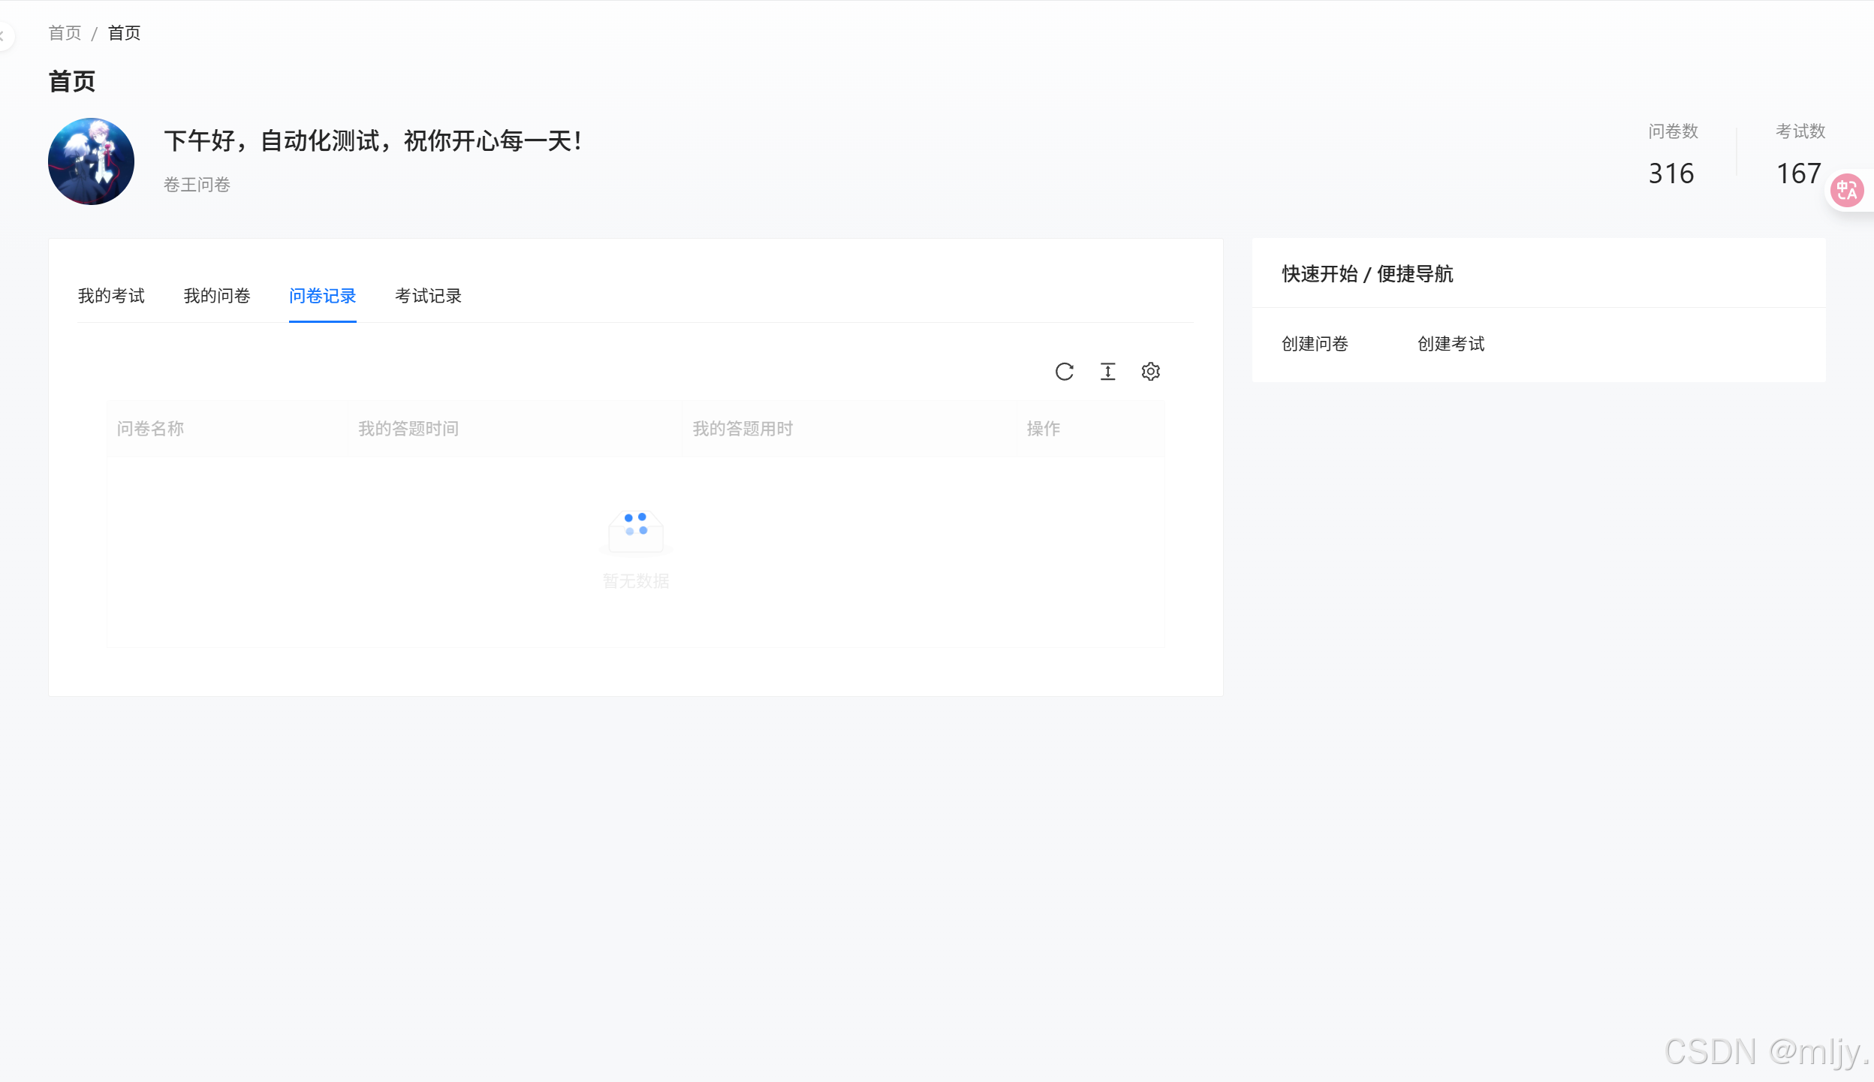
Task: Click the 问卷名称 column header
Action: 150,429
